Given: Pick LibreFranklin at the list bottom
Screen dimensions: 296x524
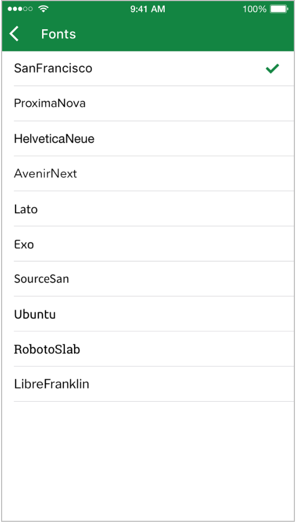Looking at the screenshot, I should click(148, 384).
